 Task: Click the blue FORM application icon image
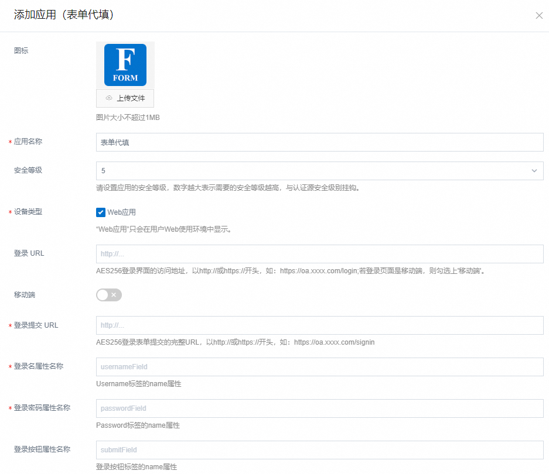[125, 65]
